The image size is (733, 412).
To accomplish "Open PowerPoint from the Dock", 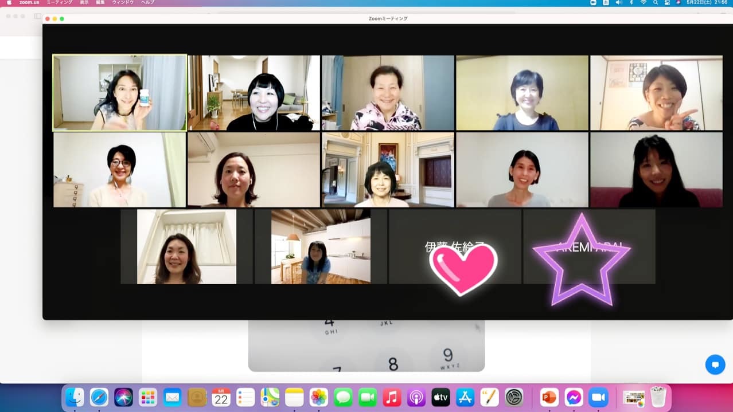I will point(549,397).
